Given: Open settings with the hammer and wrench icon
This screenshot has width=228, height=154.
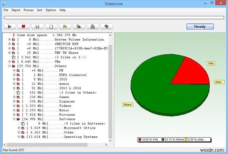Looking at the screenshot, I should click(x=106, y=26).
